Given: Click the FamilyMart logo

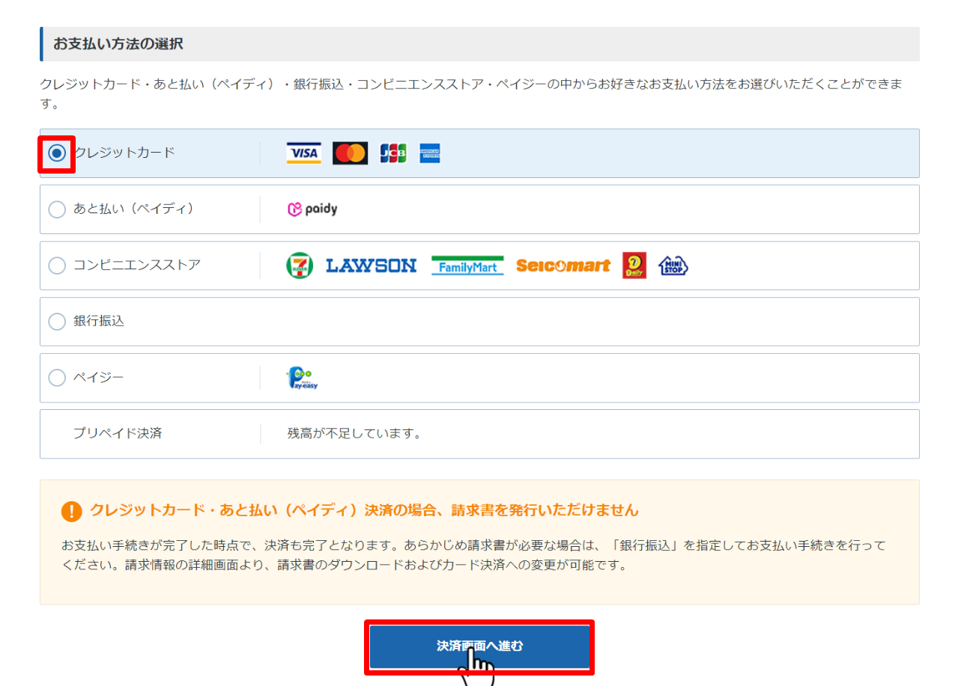Looking at the screenshot, I should 467,265.
